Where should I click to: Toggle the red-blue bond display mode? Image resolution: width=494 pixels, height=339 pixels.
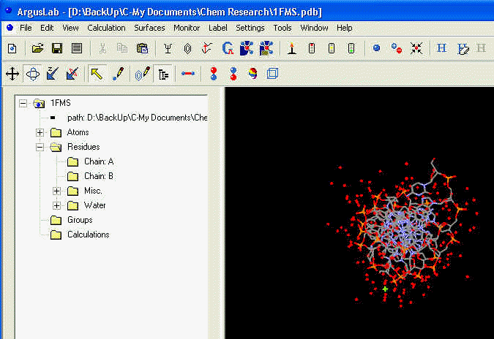188,73
